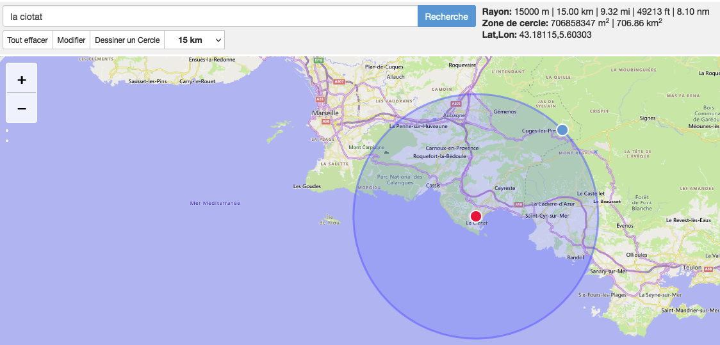Click the Modifier button
The width and height of the screenshot is (720, 345).
click(71, 40)
